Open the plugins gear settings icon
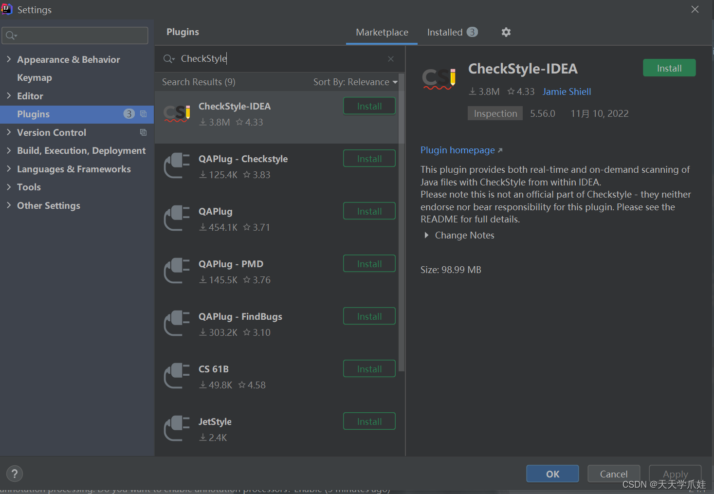This screenshot has height=494, width=714. (x=506, y=32)
